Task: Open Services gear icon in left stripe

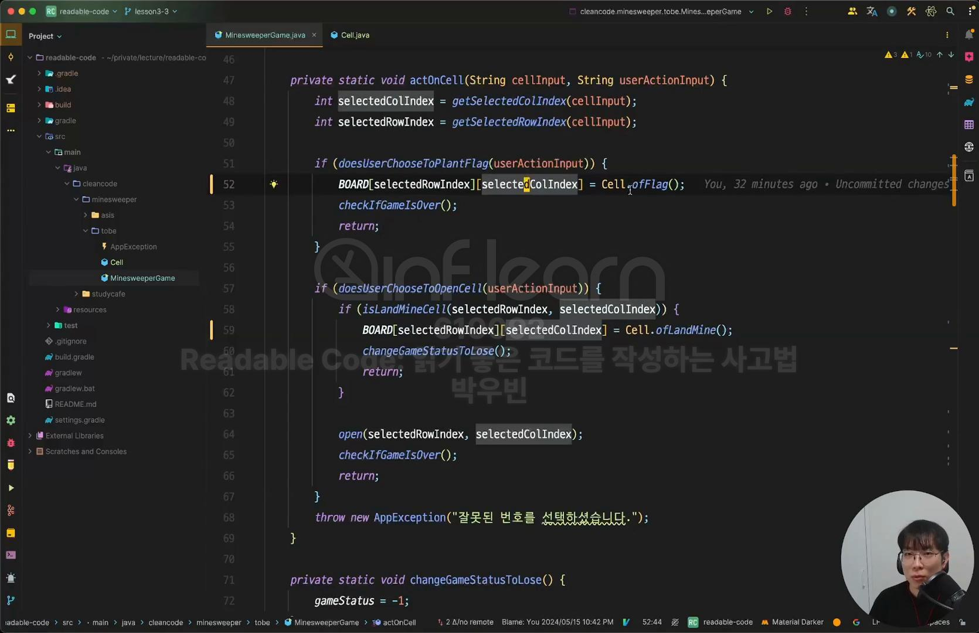Action: tap(11, 420)
